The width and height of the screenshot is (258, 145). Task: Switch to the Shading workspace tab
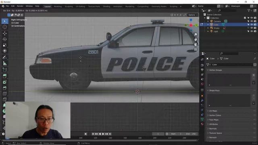[106, 6]
